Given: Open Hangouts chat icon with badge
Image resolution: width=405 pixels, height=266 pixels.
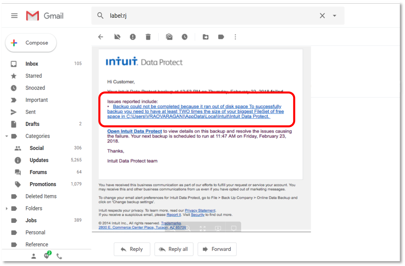Looking at the screenshot, I should [x=47, y=255].
